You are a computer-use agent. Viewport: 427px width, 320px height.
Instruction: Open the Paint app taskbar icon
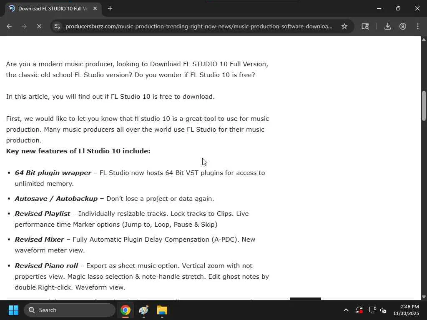(143, 310)
